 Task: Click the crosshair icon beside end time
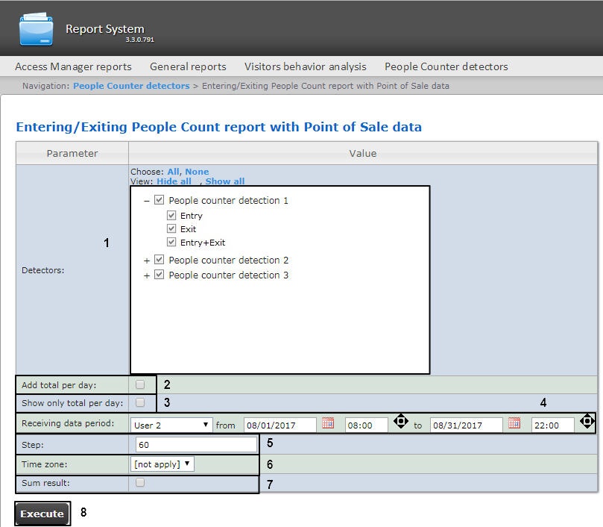(587, 422)
